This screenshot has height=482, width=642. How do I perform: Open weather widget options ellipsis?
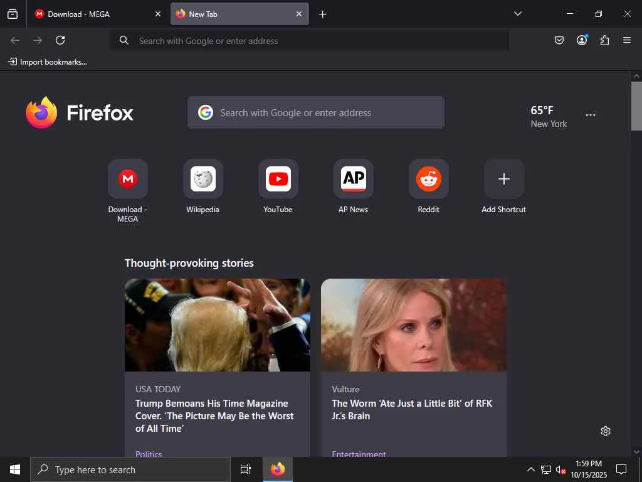pos(591,115)
